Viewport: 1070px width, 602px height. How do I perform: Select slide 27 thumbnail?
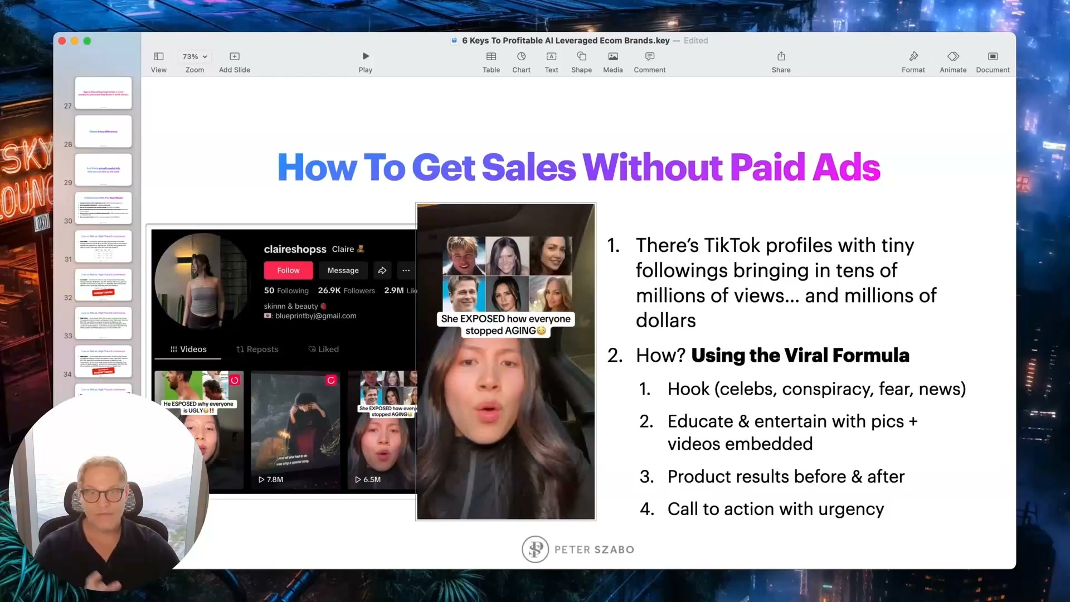(103, 93)
